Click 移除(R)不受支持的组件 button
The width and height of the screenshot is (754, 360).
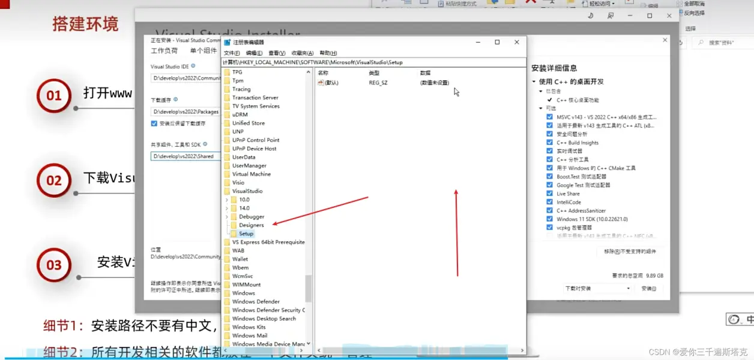(630, 252)
